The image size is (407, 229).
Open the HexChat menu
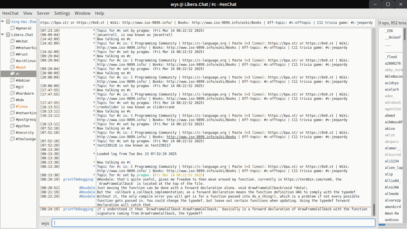pos(11,13)
